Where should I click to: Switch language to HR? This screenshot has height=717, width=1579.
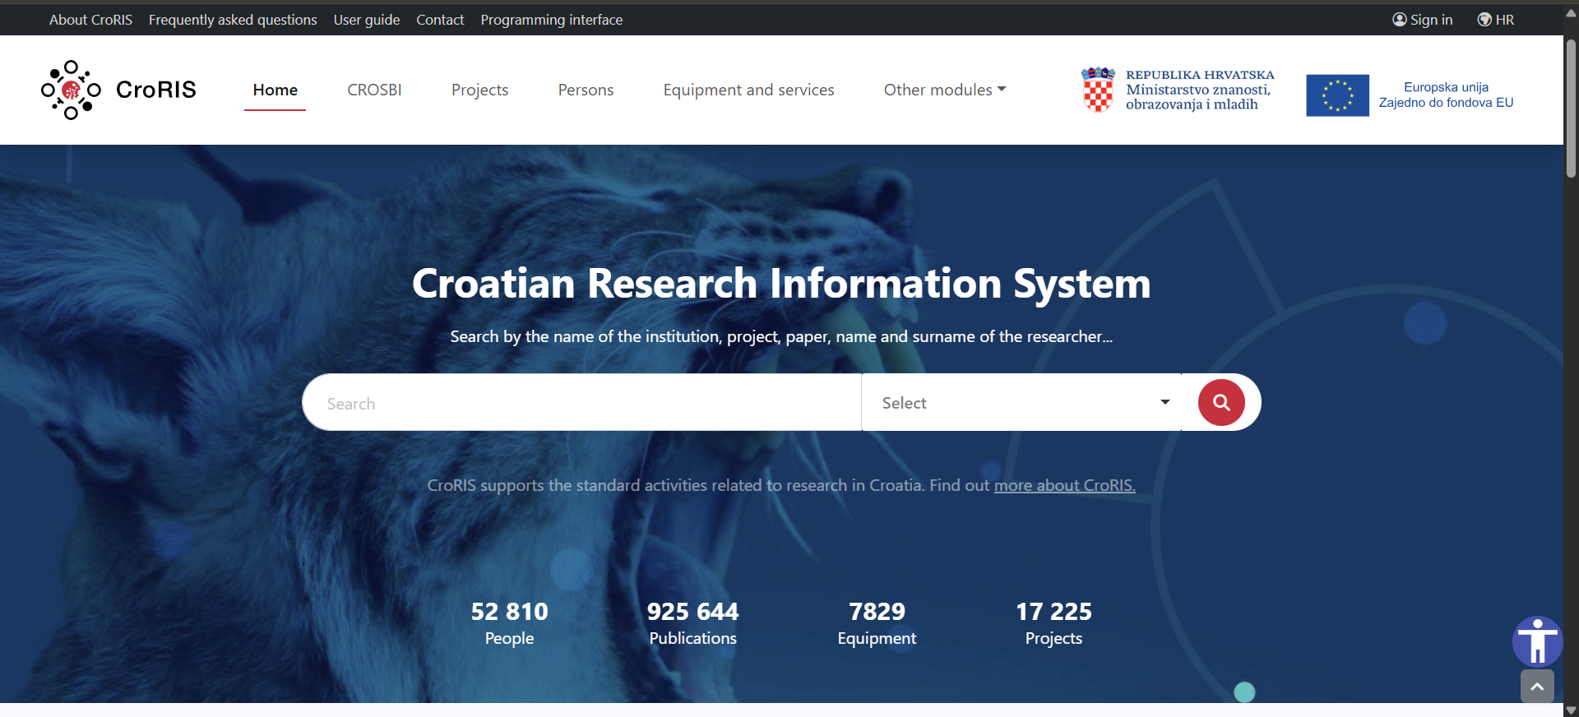point(1504,20)
